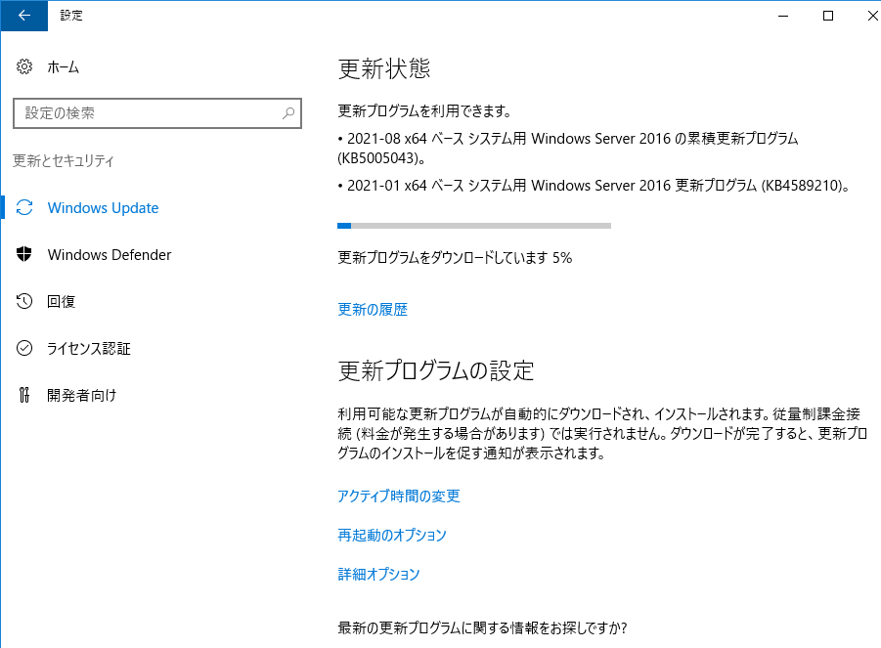Select the ホーム label in the sidebar

[x=64, y=67]
